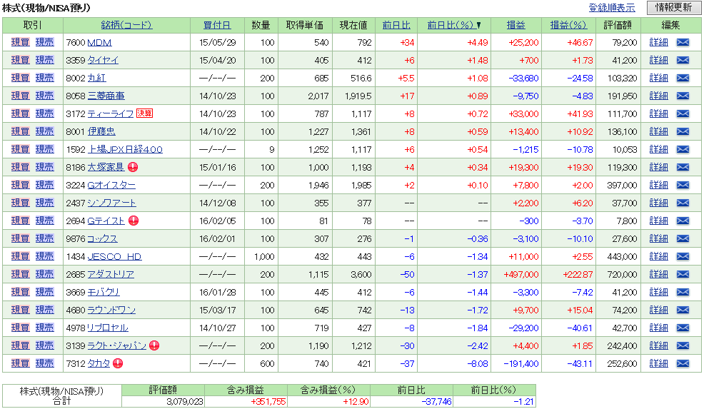Click the mail icon in the アダストリア row
Image resolution: width=704 pixels, height=409 pixels.
(x=683, y=274)
